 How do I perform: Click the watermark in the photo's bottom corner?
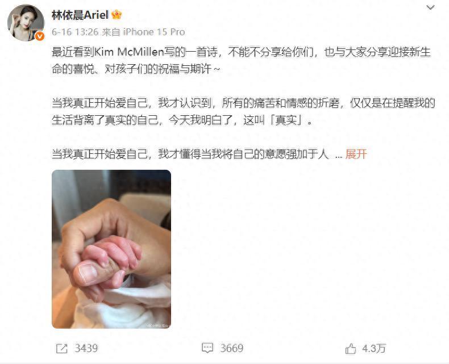[x=159, y=325]
